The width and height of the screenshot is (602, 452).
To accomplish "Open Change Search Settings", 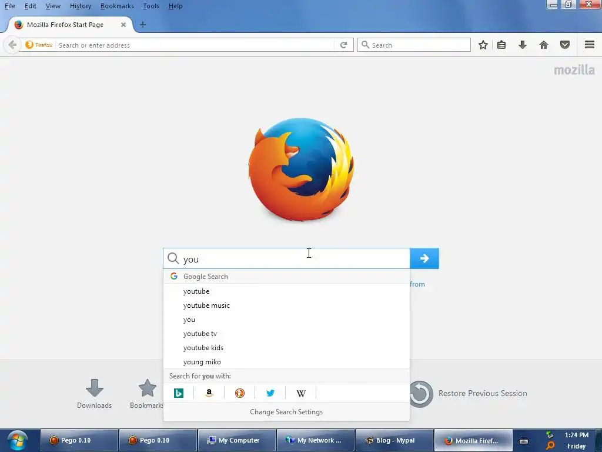I will click(x=286, y=411).
